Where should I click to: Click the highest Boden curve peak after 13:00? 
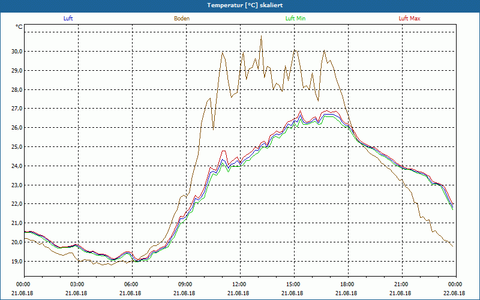pyautogui.click(x=261, y=36)
